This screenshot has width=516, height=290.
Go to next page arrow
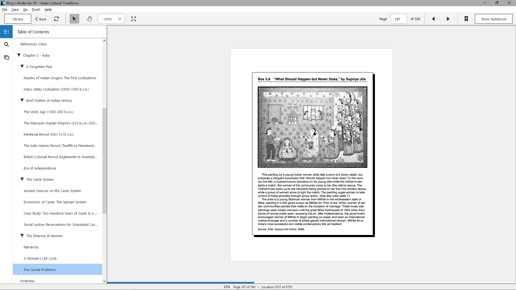(x=448, y=19)
